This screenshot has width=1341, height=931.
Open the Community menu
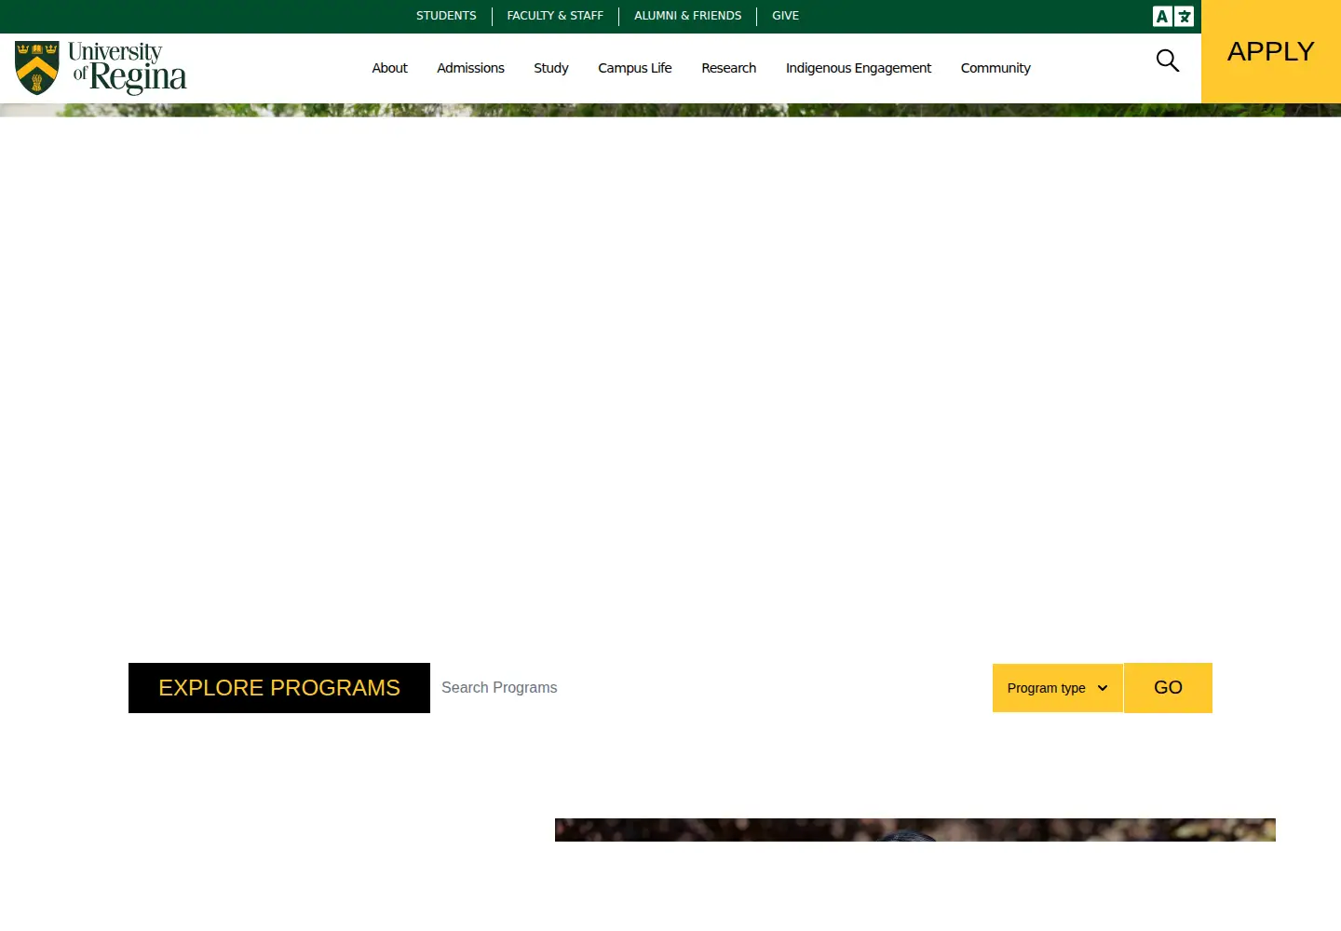(996, 68)
